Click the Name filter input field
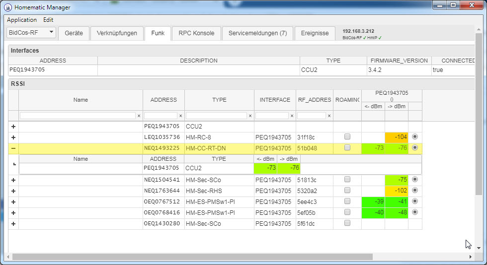 coord(78,116)
